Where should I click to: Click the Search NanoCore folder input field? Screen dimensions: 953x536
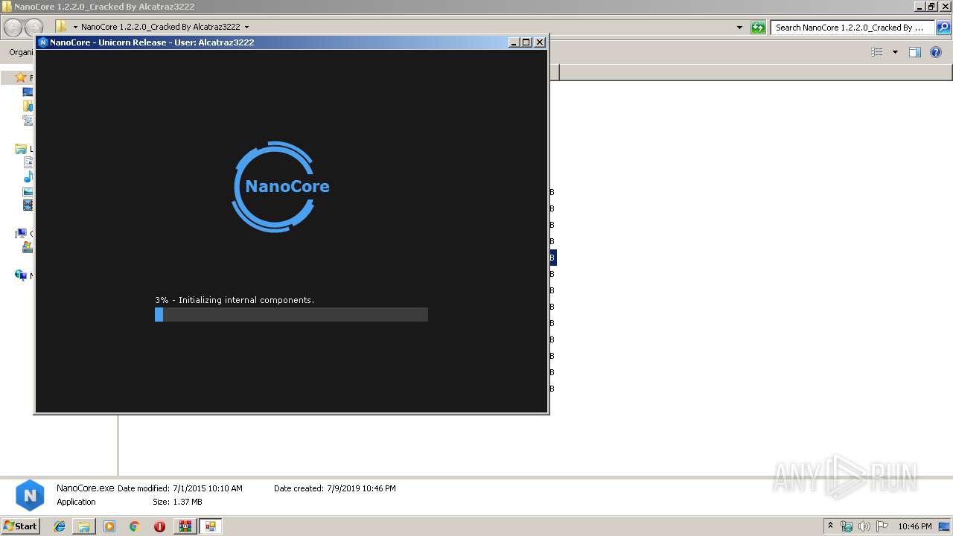point(852,28)
